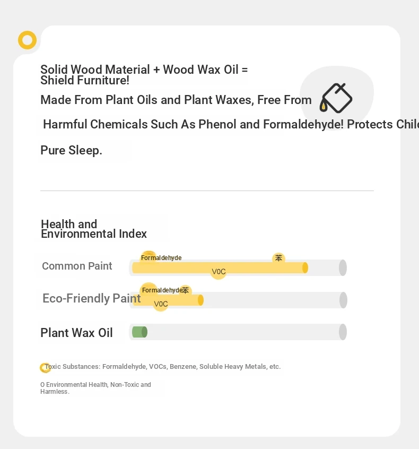Click the gray end cap of Common Paint track
The width and height of the screenshot is (419, 449).
[343, 267]
